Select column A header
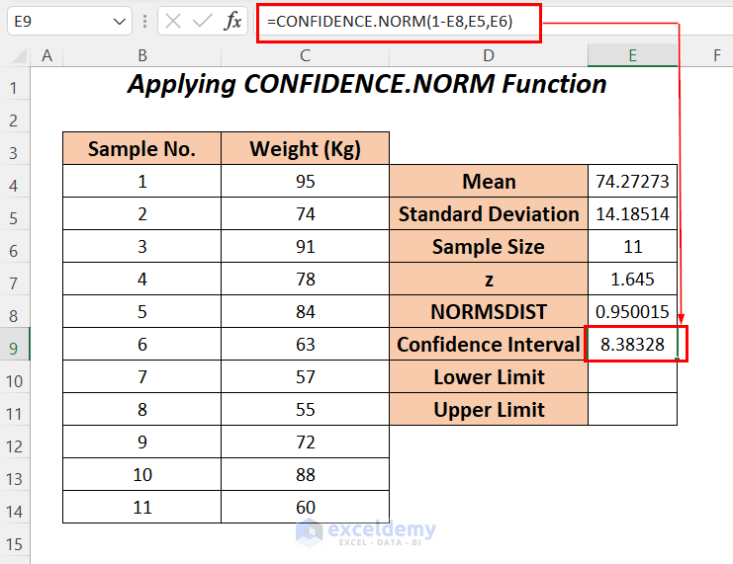Screen dimensions: 733x564 pyautogui.click(x=46, y=55)
